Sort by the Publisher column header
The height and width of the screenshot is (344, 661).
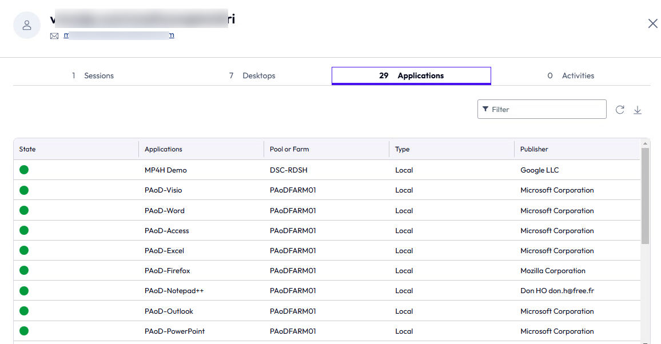[x=534, y=149]
